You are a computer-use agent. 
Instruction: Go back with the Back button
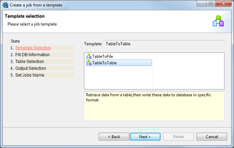[x=114, y=137]
